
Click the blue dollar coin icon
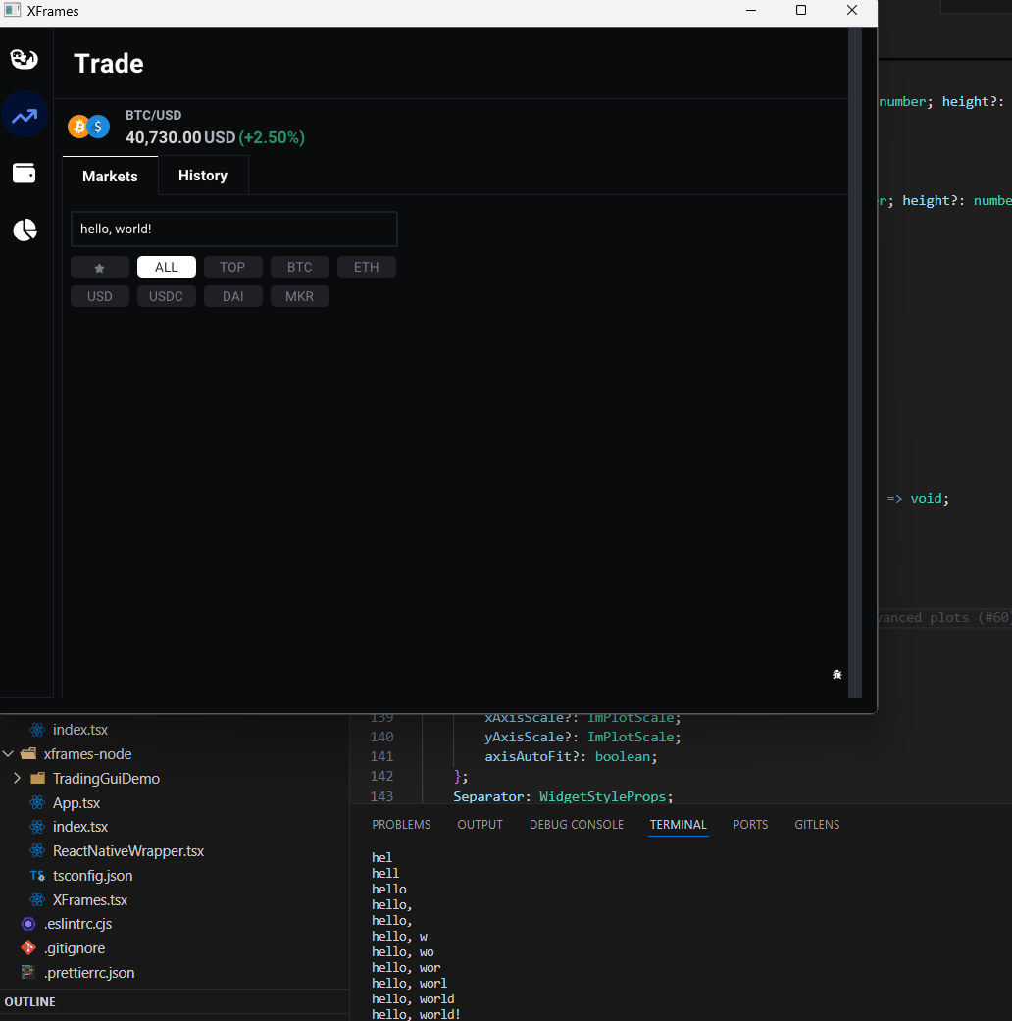tap(98, 127)
